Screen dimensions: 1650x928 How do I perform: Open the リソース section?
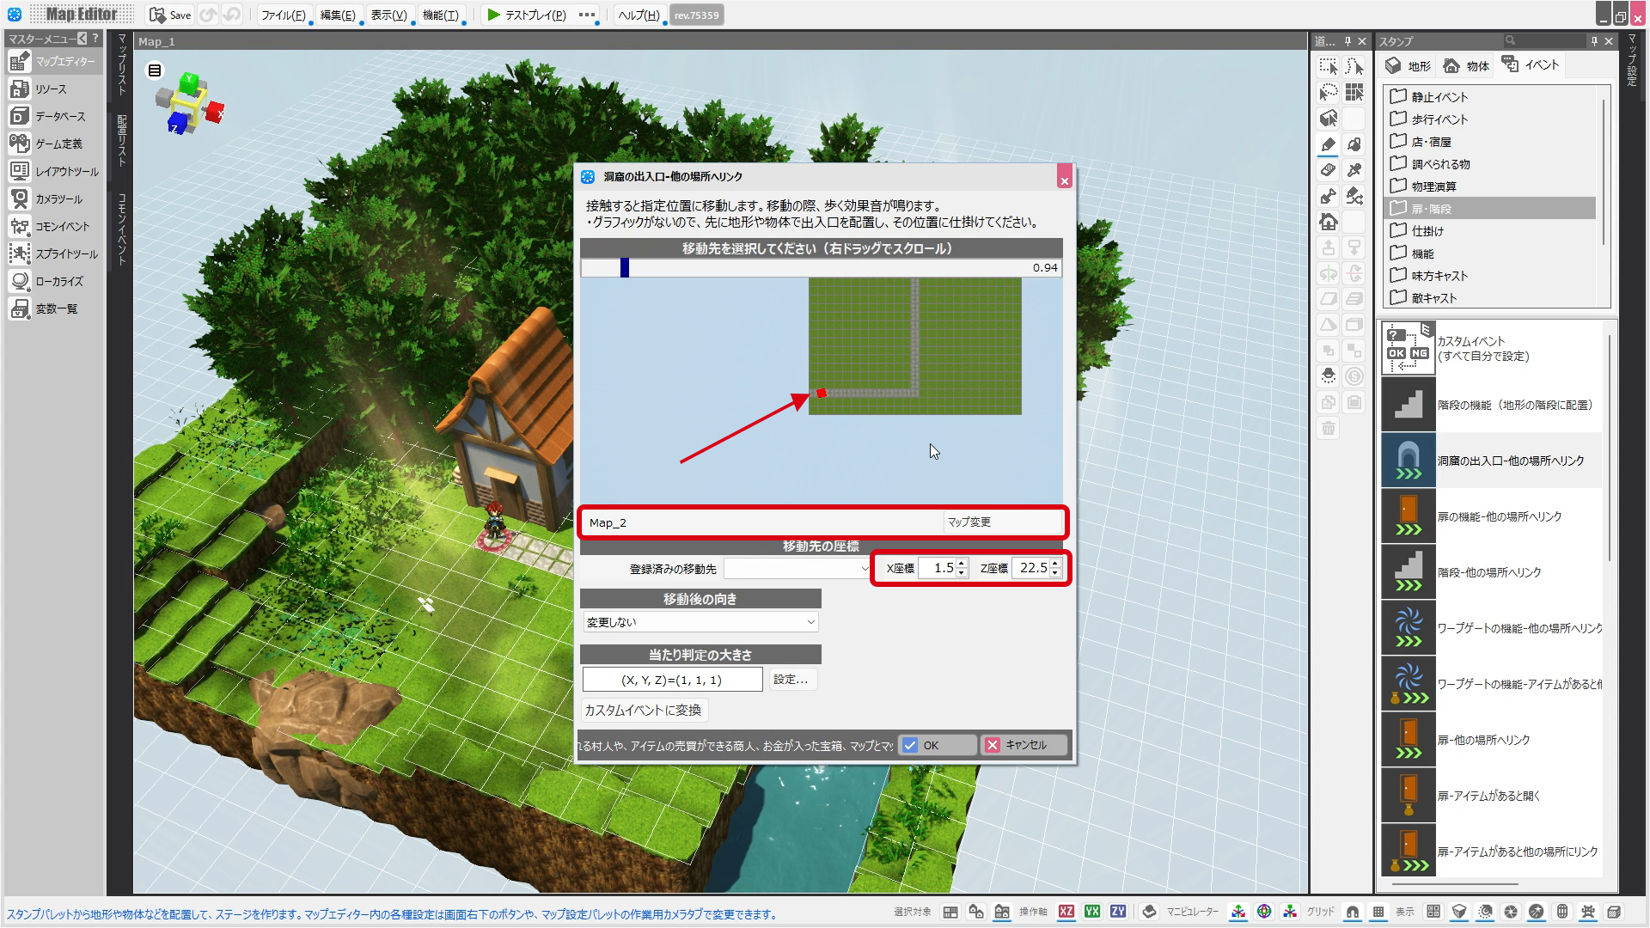(x=55, y=89)
